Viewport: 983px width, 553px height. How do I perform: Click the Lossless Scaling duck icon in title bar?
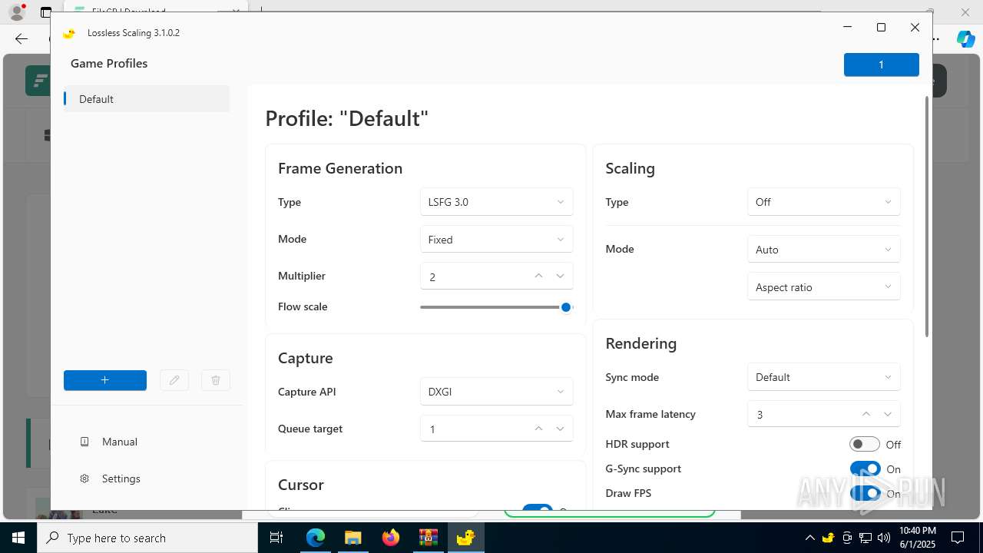69,33
